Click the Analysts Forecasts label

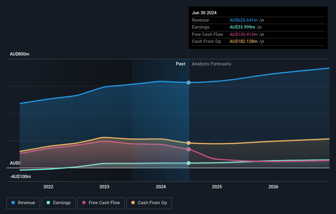pyautogui.click(x=211, y=64)
